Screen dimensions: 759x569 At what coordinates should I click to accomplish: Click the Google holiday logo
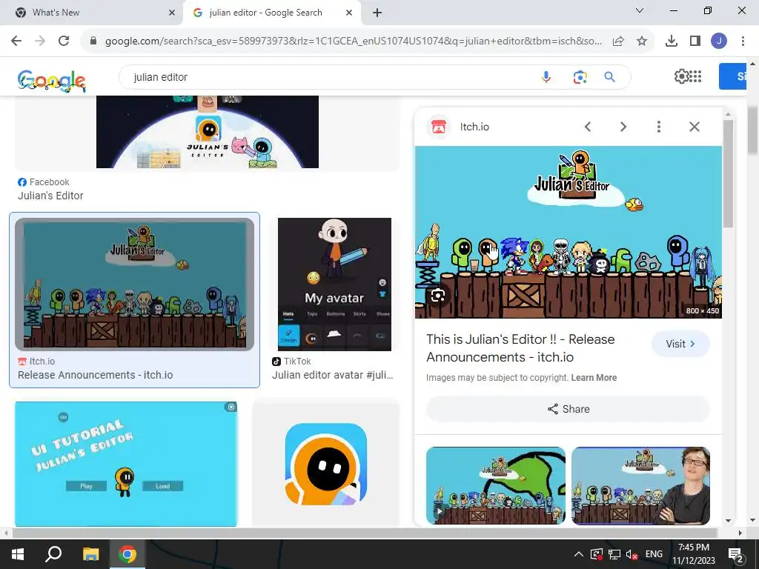pyautogui.click(x=52, y=80)
